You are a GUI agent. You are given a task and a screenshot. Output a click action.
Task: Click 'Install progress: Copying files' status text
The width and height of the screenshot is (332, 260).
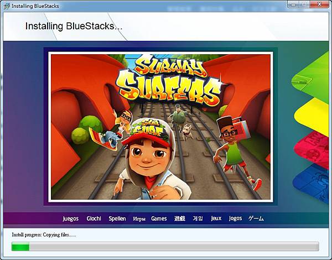tap(44, 235)
